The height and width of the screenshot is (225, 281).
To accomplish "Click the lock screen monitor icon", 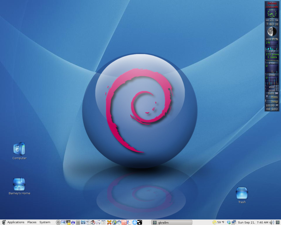I will [x=68, y=223].
